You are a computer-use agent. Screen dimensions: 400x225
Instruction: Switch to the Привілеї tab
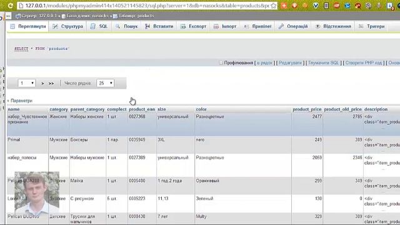pos(257,26)
